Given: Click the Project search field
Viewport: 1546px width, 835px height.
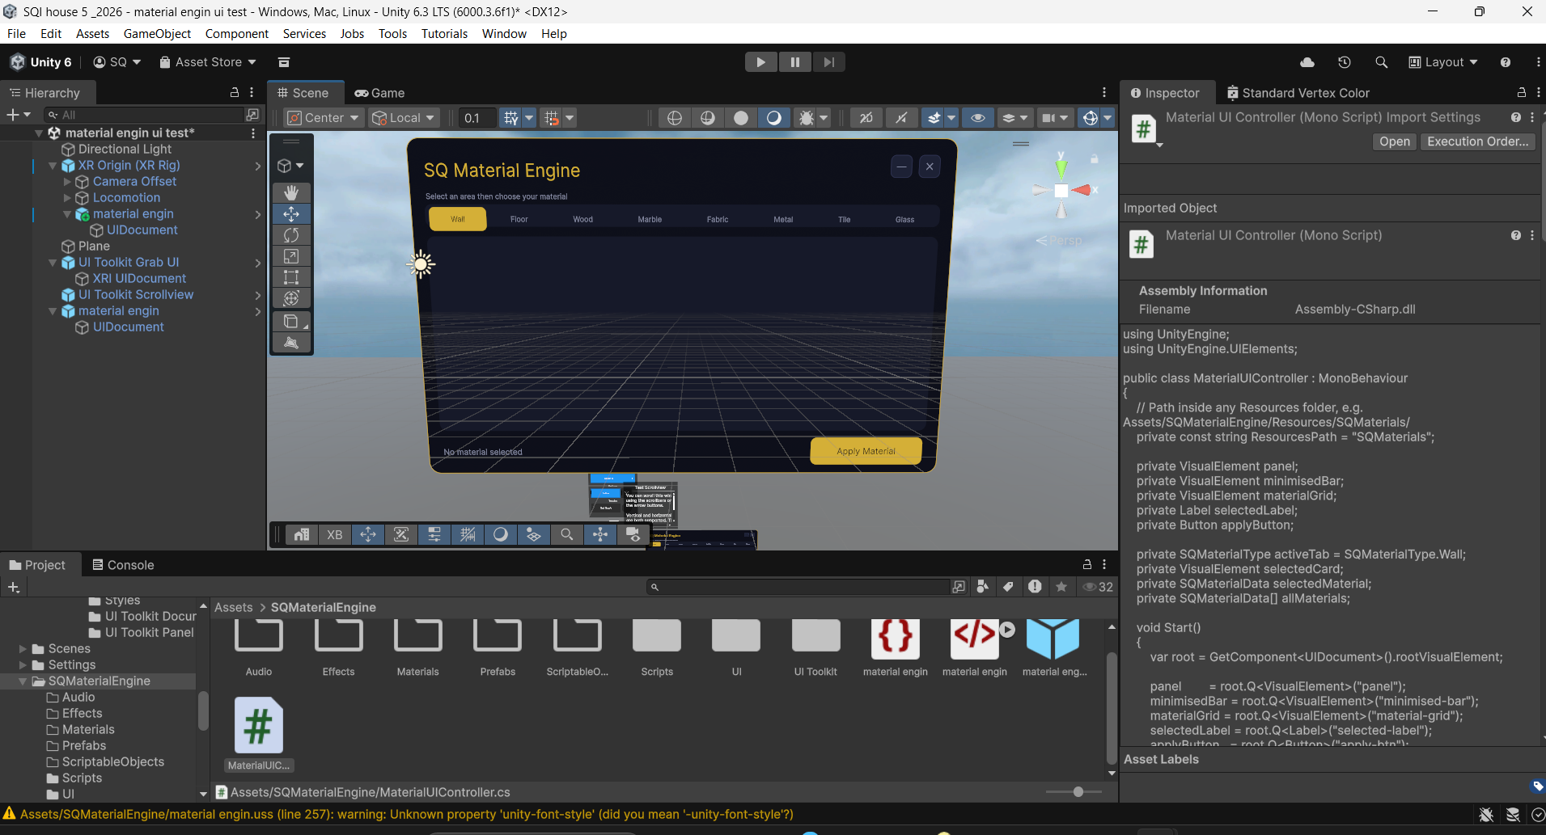Looking at the screenshot, I should click(798, 587).
